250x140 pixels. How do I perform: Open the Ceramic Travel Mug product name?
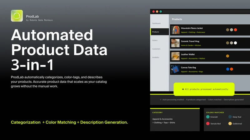190,41
